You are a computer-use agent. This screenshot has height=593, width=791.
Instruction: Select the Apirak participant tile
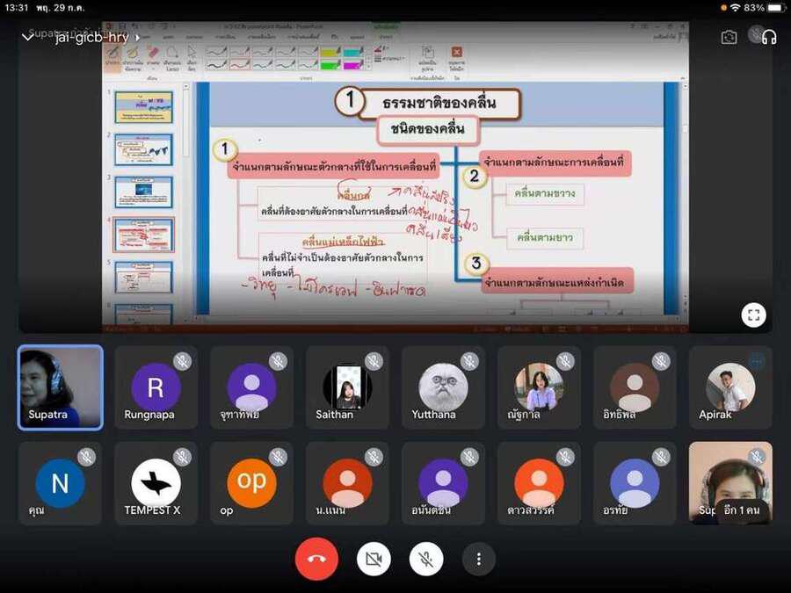730,387
